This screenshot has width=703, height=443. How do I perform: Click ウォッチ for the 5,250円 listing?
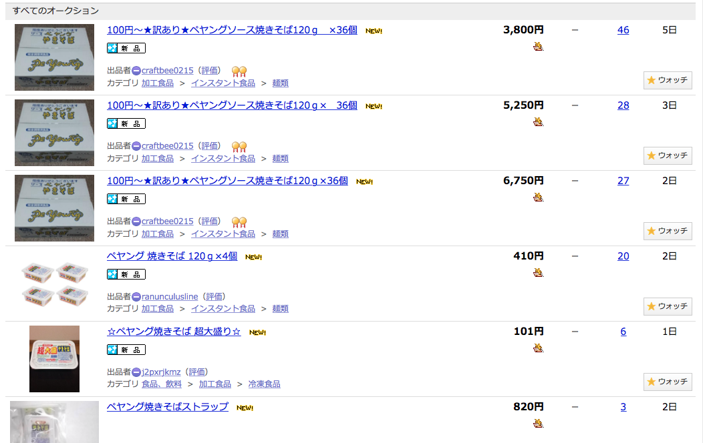668,155
